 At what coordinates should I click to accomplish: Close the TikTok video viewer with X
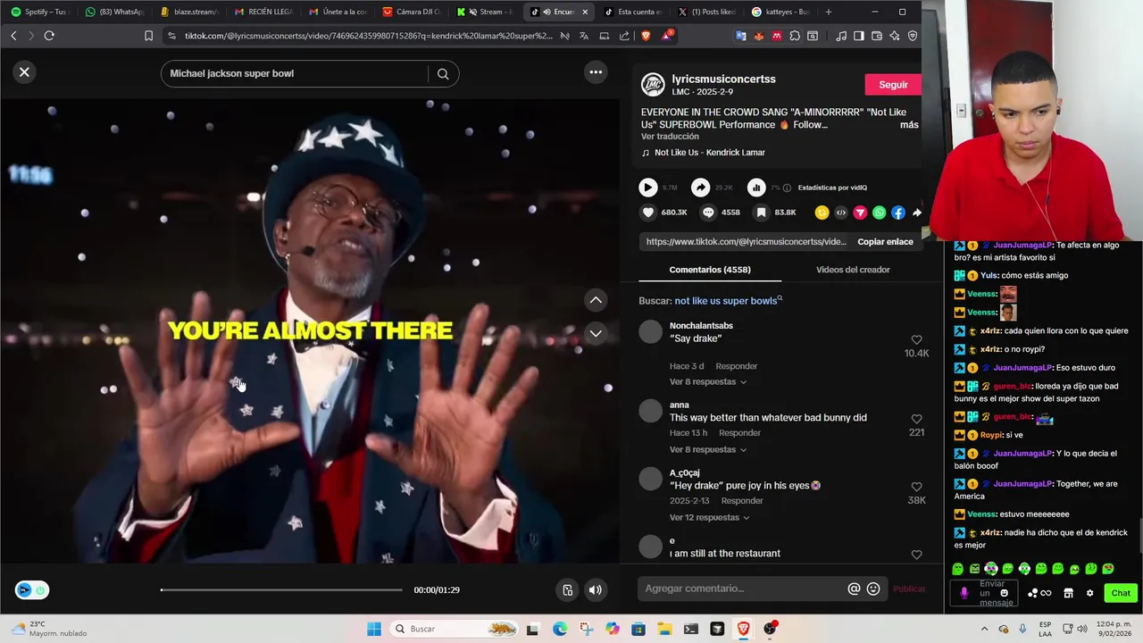tap(24, 72)
